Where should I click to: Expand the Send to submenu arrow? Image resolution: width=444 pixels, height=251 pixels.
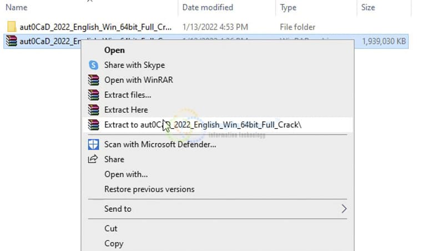[344, 209]
